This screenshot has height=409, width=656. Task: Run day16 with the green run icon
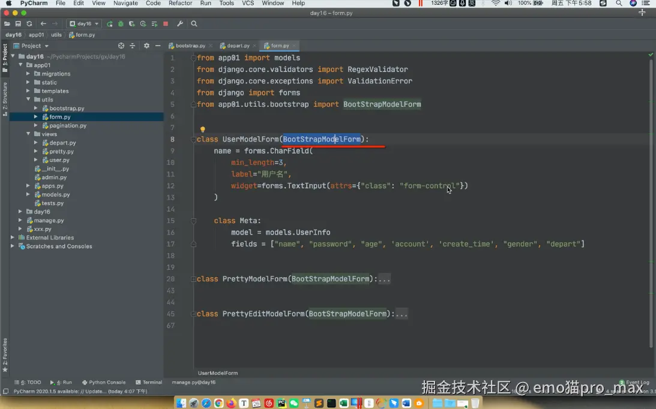(x=110, y=24)
